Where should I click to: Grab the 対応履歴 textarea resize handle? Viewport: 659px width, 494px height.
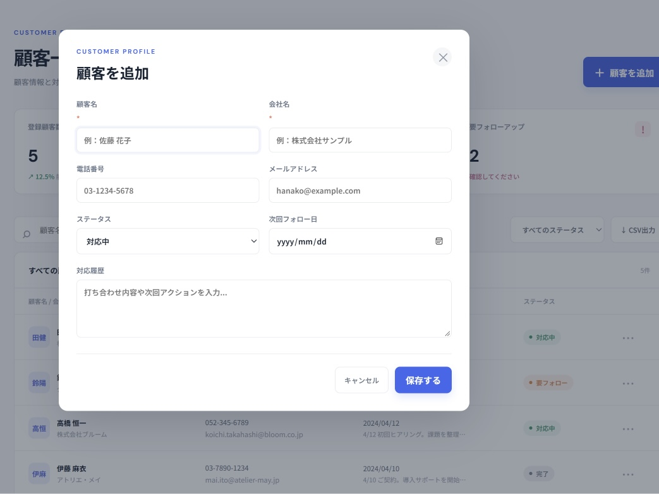click(x=447, y=334)
